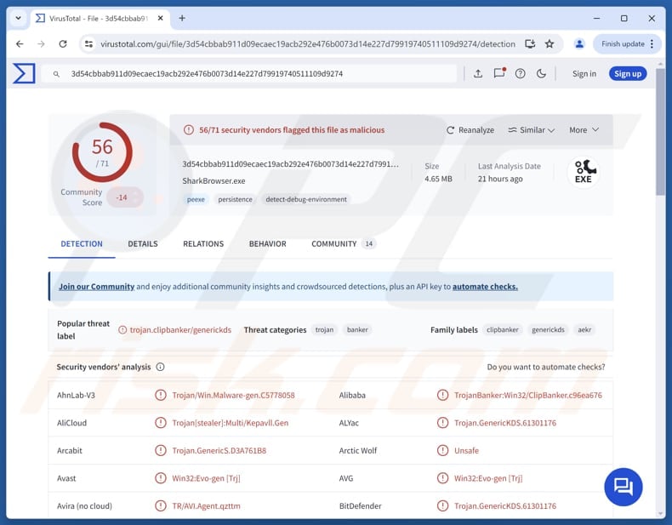
Task: Open the browser tab list chevron
Action: [x=18, y=18]
